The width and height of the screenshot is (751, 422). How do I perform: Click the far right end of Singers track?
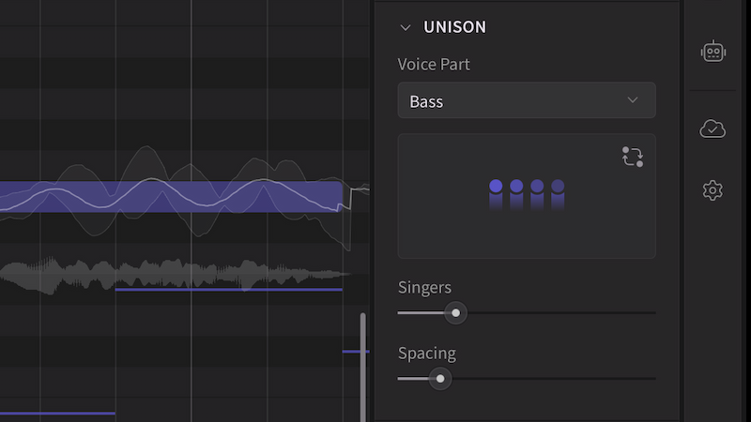(653, 313)
